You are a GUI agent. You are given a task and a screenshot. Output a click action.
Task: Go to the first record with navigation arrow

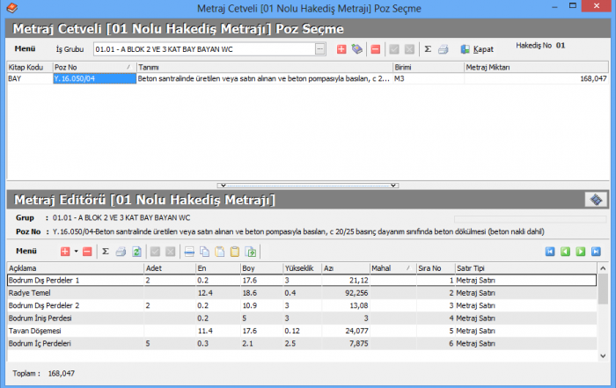pyautogui.click(x=550, y=252)
